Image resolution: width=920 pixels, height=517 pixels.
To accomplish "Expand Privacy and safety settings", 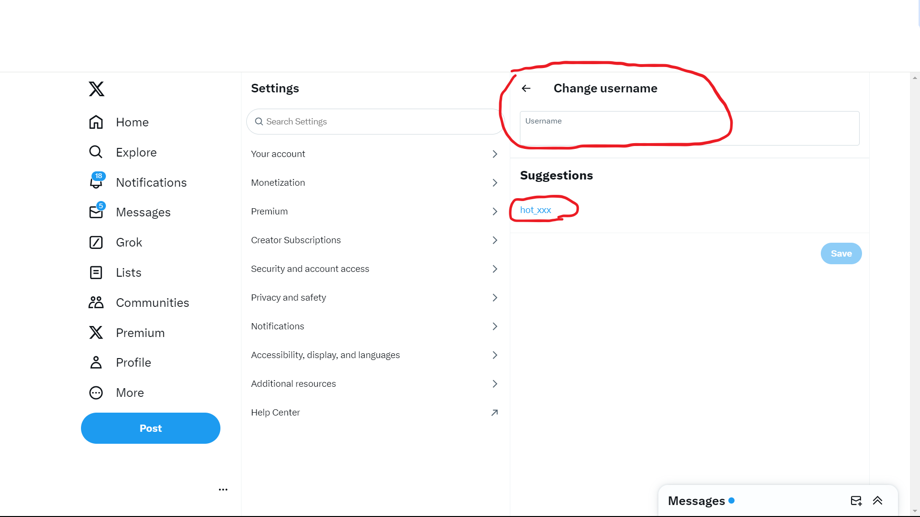I will [375, 297].
